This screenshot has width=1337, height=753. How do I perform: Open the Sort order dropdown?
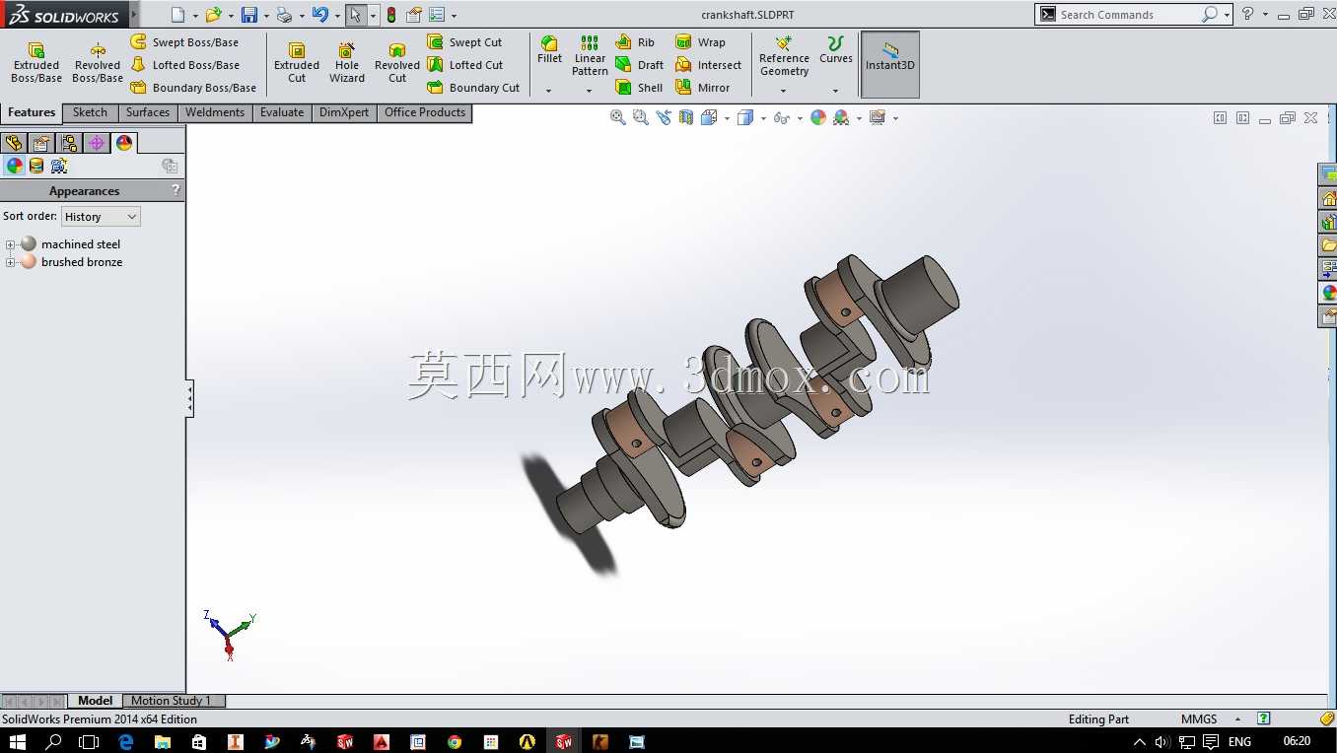tap(101, 216)
